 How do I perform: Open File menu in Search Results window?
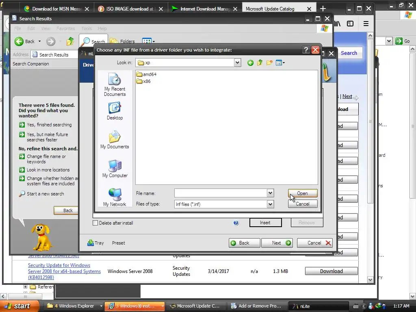(17, 28)
